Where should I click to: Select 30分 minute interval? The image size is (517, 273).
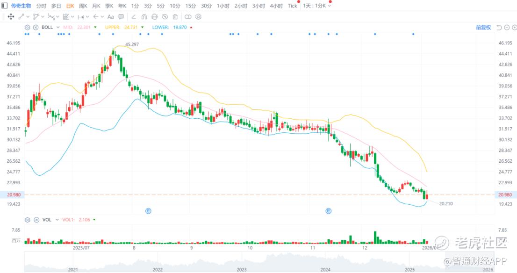[207, 6]
